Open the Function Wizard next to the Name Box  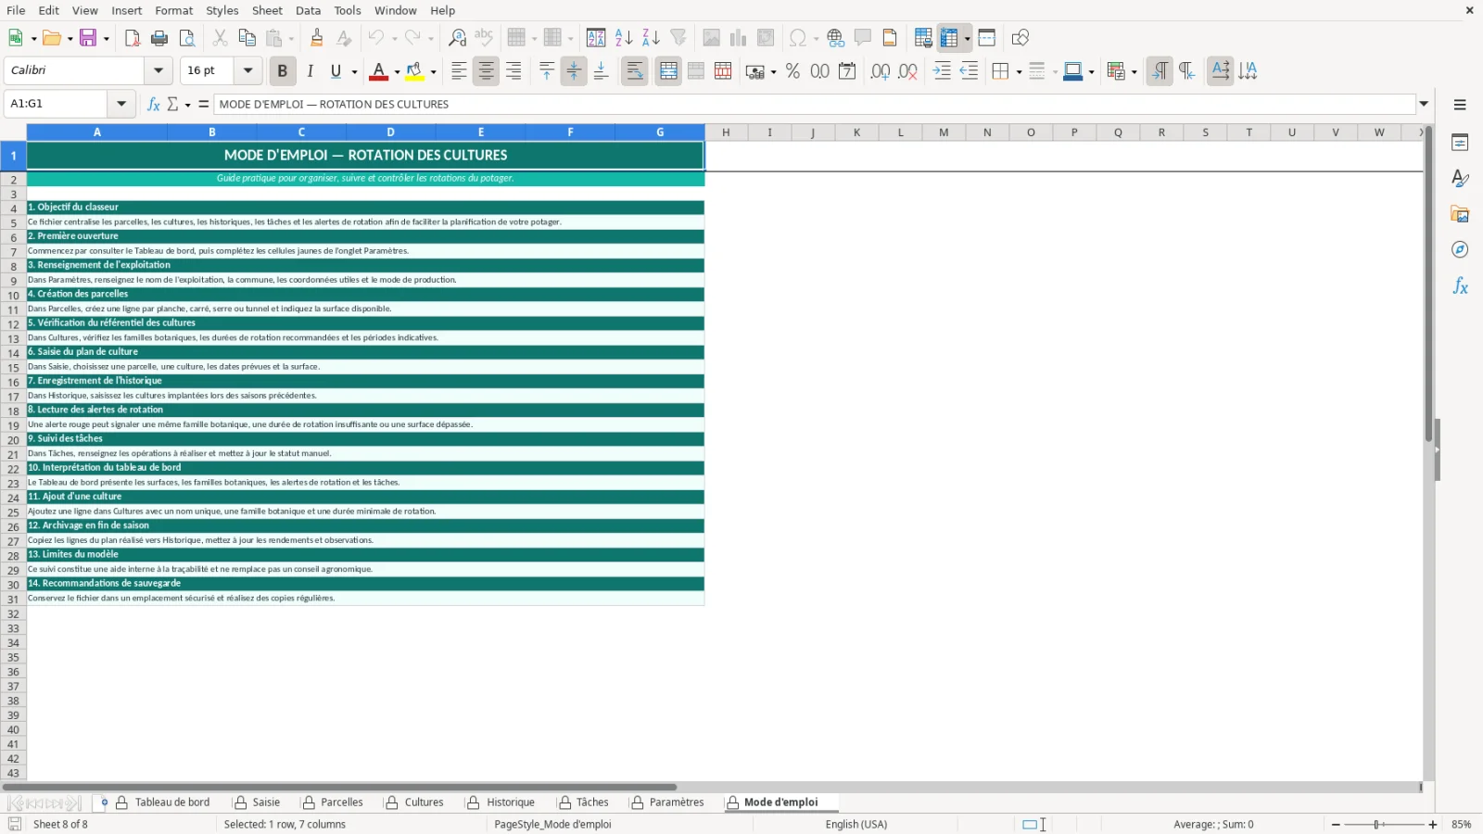tap(154, 104)
